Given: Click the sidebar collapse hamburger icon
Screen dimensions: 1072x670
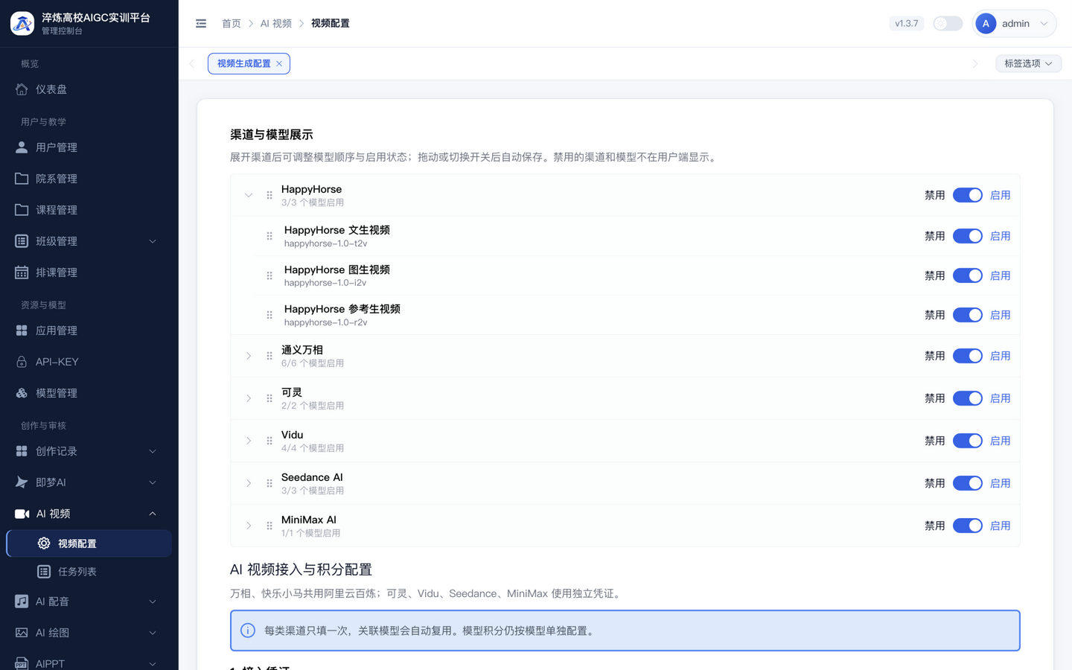Looking at the screenshot, I should 201,24.
